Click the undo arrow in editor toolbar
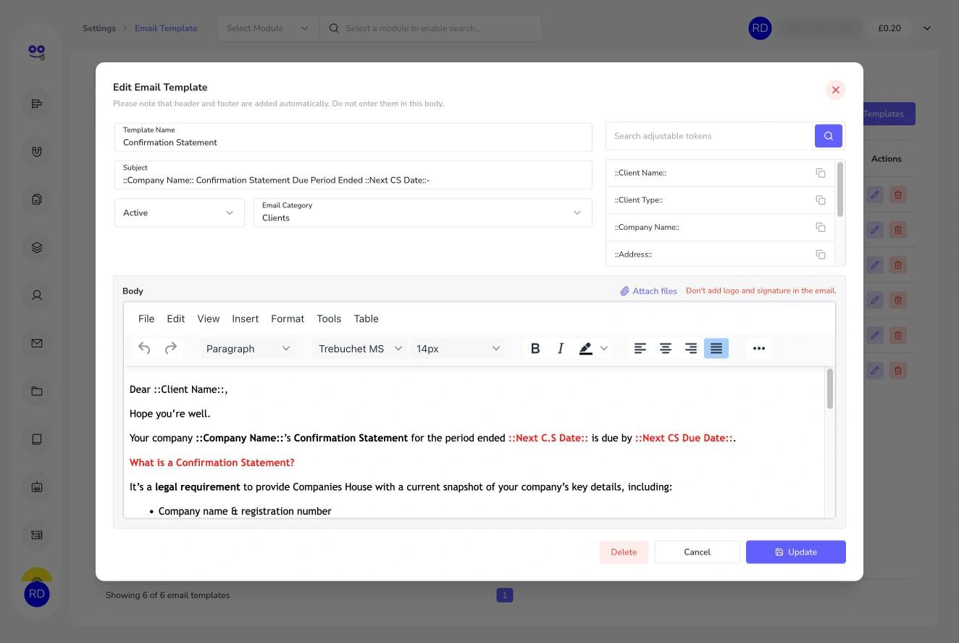 coord(144,349)
